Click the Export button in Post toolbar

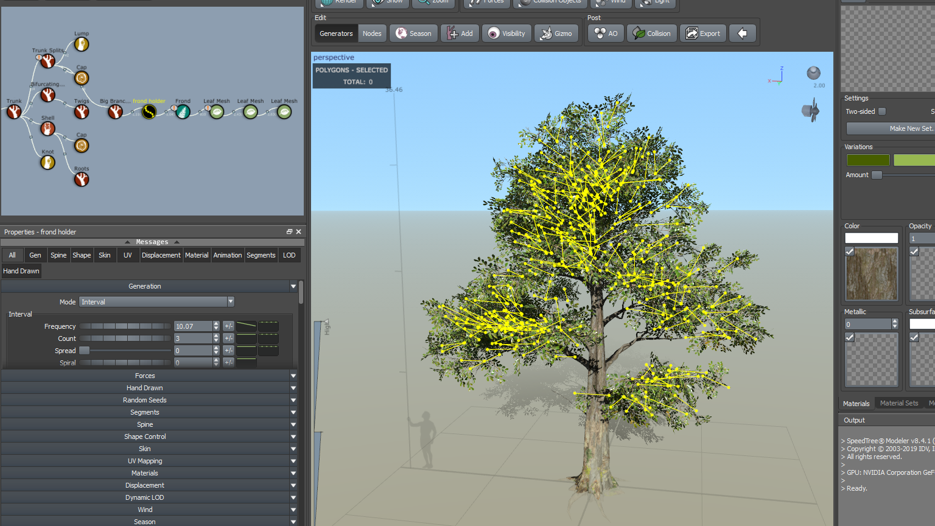click(x=703, y=33)
